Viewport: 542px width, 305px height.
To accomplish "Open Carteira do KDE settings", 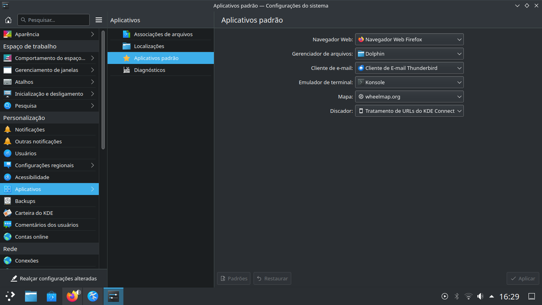I will coord(34,213).
